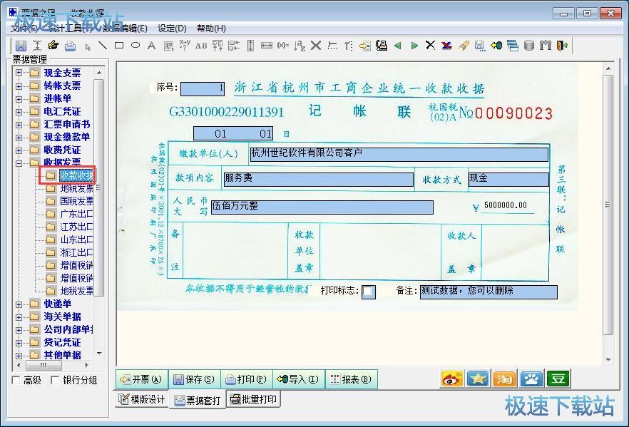
Task: Click the 缴款单位 input field
Action: (399, 154)
